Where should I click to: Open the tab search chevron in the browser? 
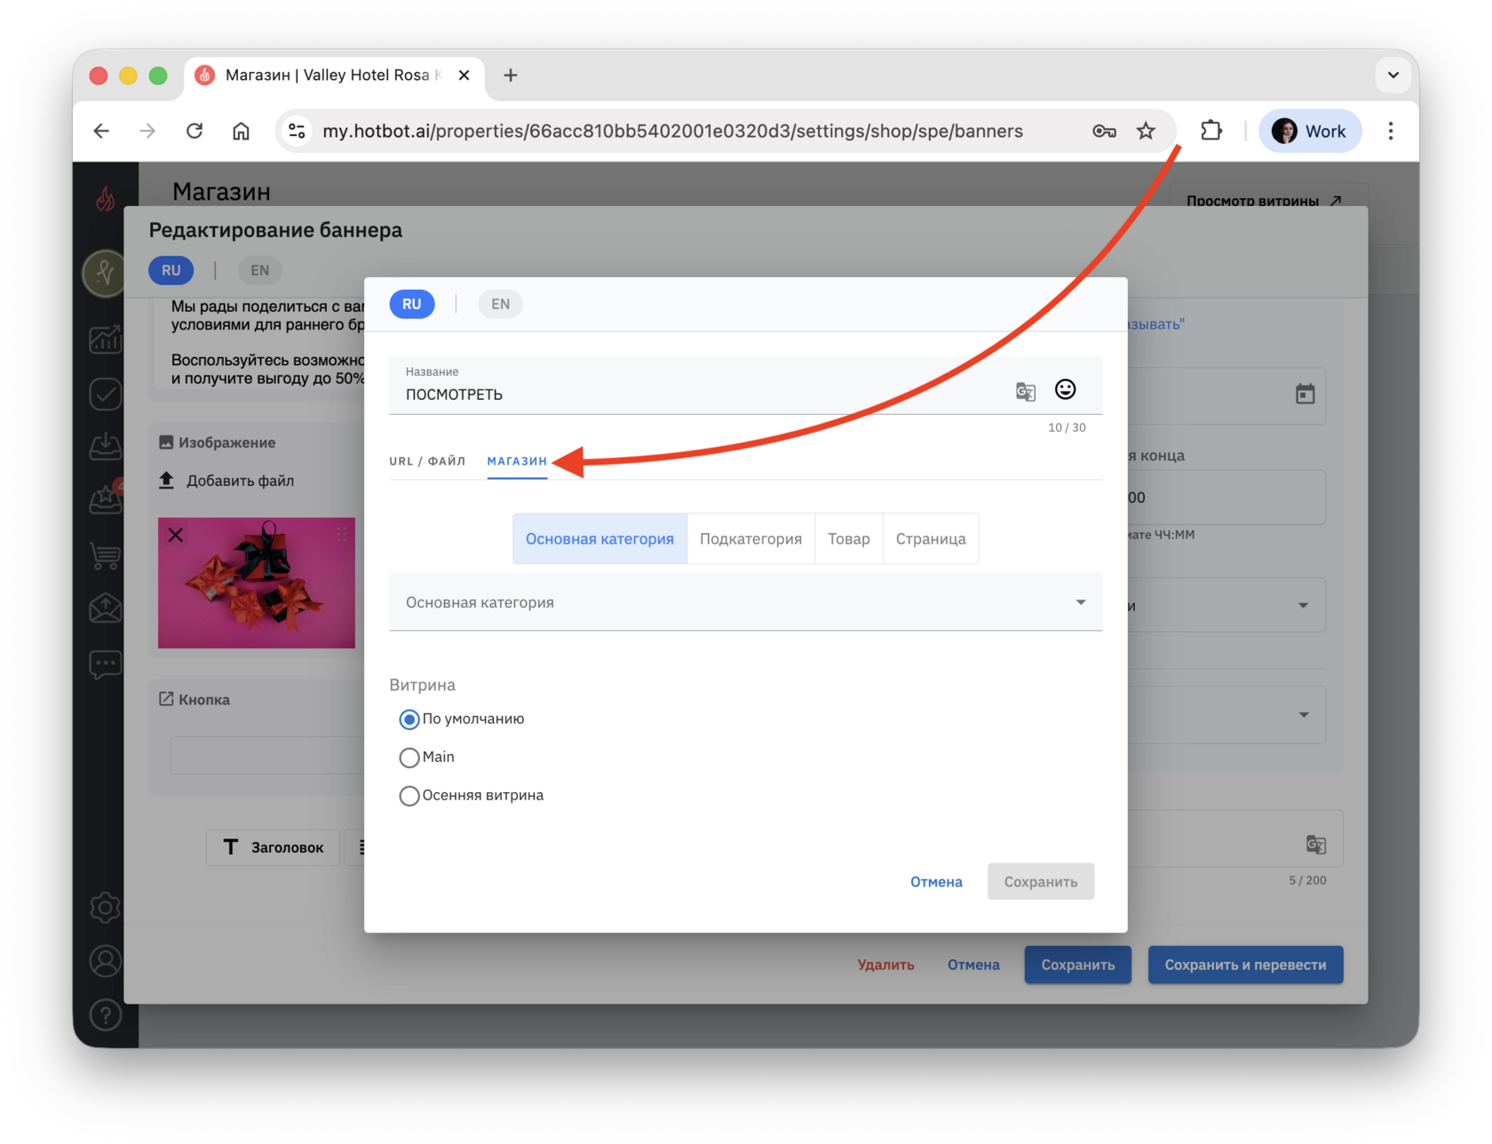(x=1393, y=75)
